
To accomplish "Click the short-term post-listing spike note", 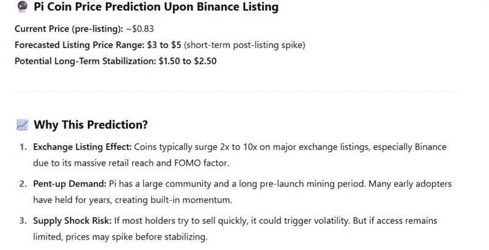I will pos(244,45).
